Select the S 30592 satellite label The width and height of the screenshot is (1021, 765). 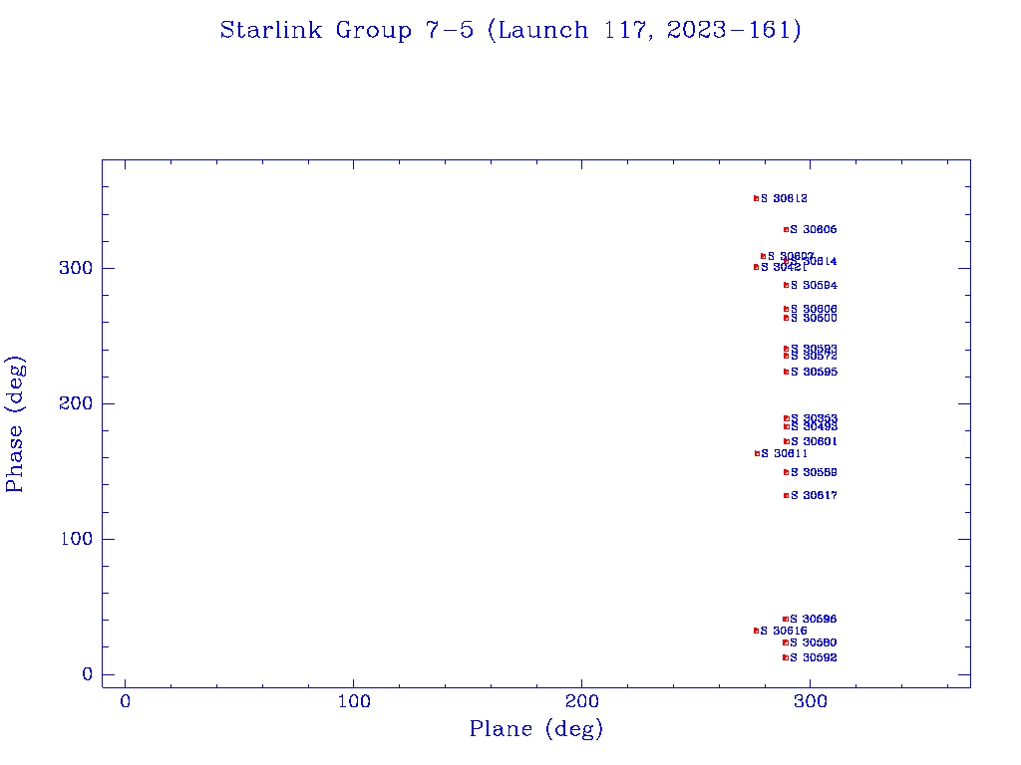click(814, 657)
